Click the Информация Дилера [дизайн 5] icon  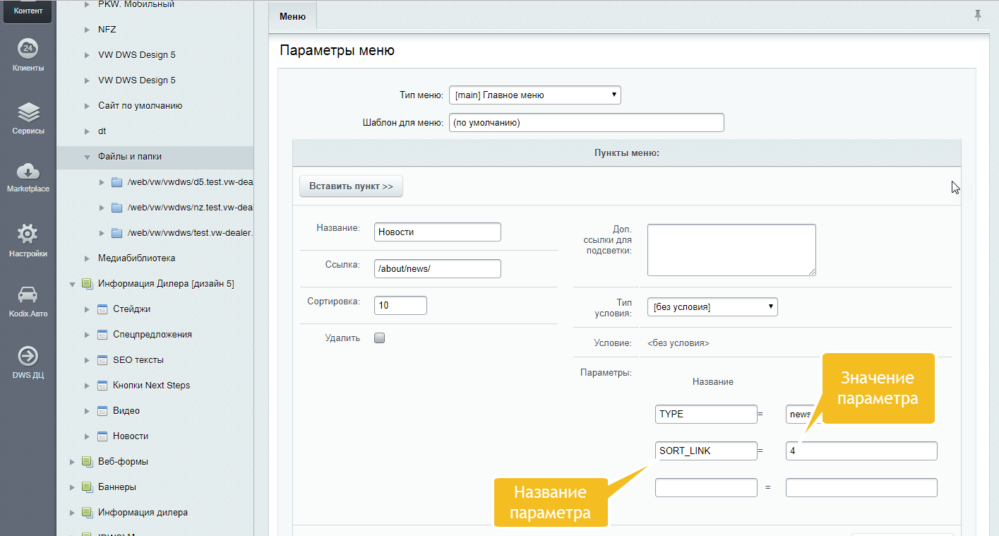(88, 284)
